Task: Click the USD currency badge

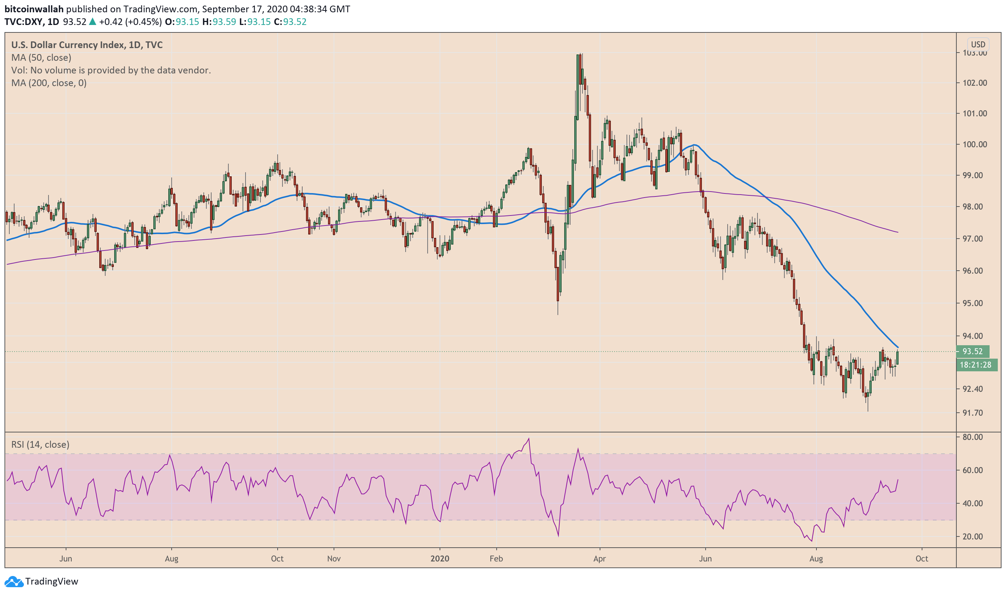Action: pos(978,44)
